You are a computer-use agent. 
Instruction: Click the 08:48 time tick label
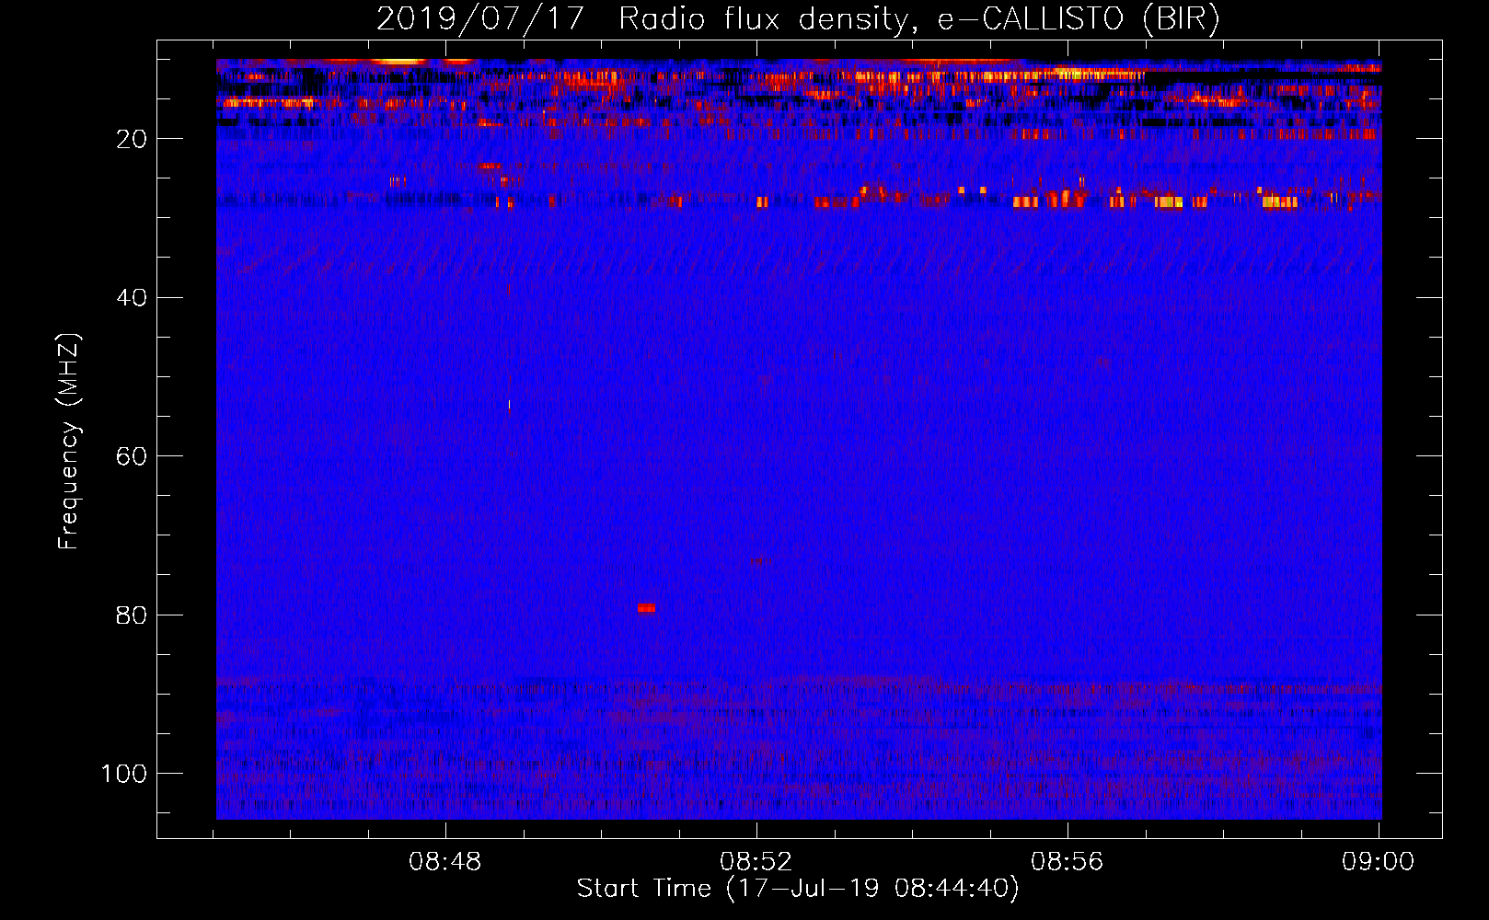coord(445,862)
